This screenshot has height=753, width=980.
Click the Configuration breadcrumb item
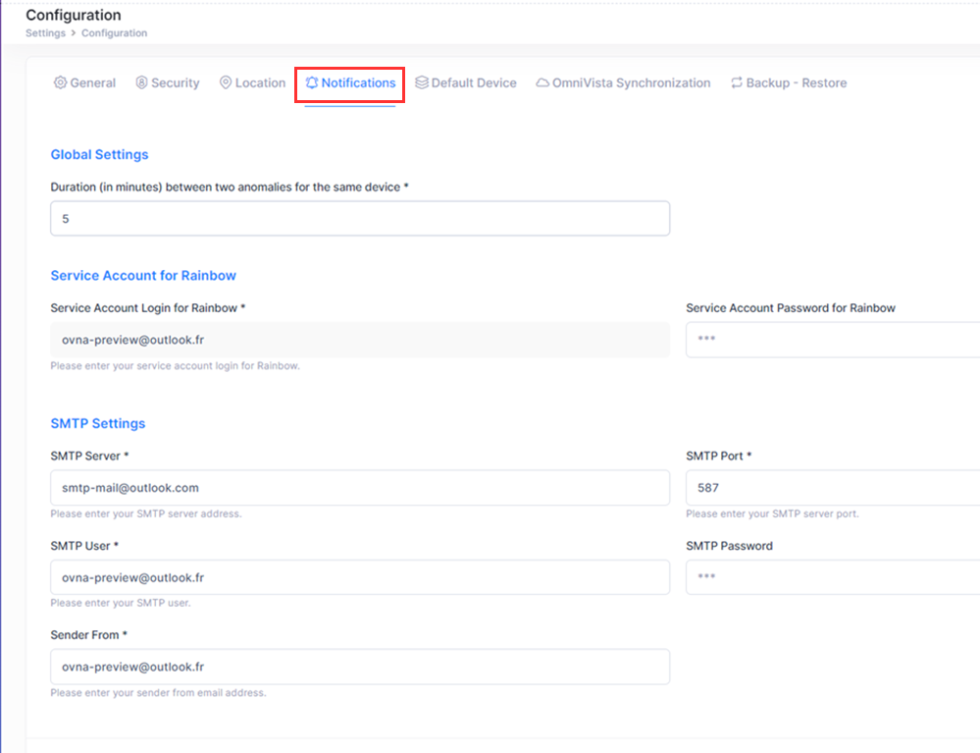pyautogui.click(x=114, y=33)
